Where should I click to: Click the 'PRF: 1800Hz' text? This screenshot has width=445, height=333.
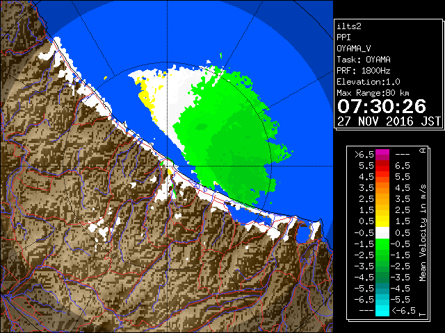click(364, 71)
